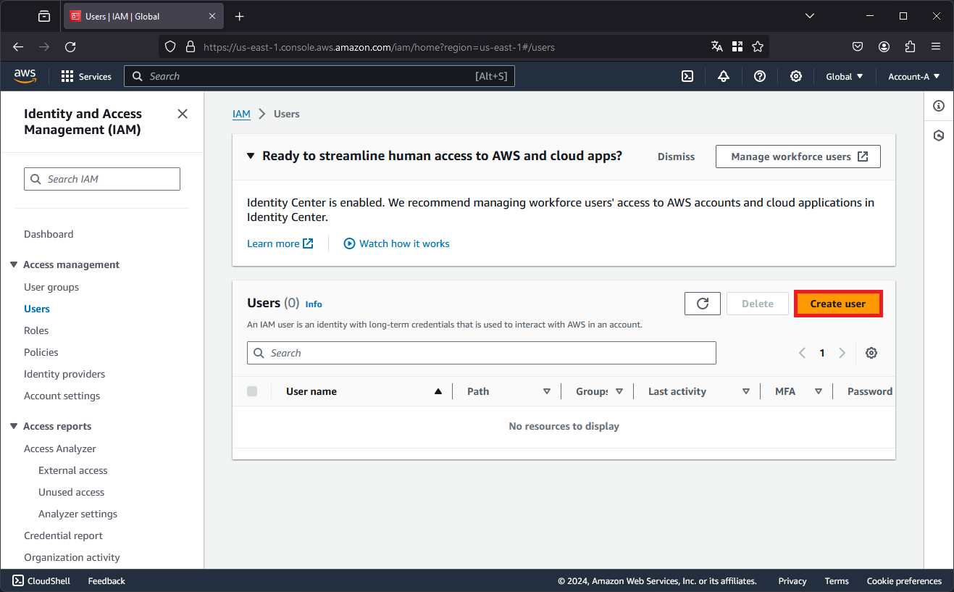Collapse the Access reports section
Screen dimensions: 954x592
tap(14, 426)
